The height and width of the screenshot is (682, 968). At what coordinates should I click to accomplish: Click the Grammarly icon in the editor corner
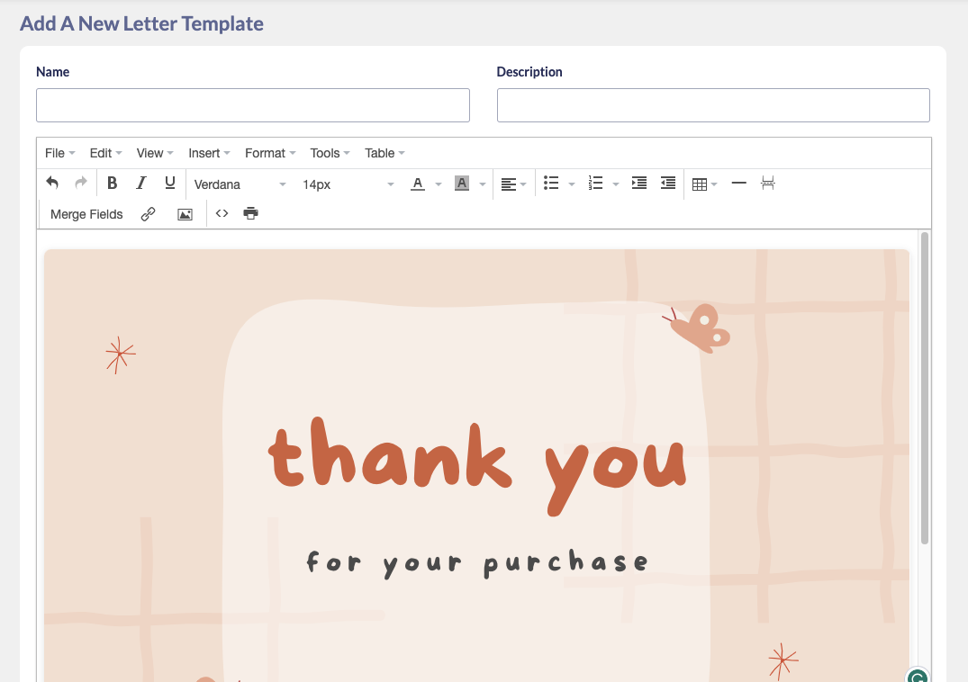point(918,675)
